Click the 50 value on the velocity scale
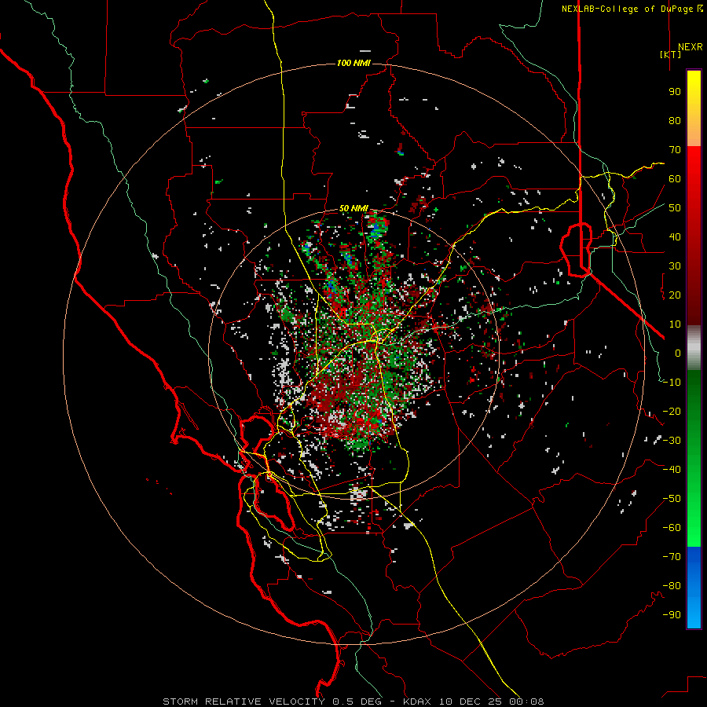The width and height of the screenshot is (707, 707). (x=675, y=208)
